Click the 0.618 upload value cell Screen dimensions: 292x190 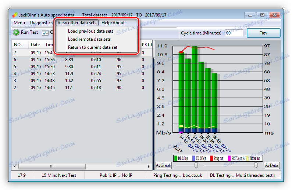point(96,88)
